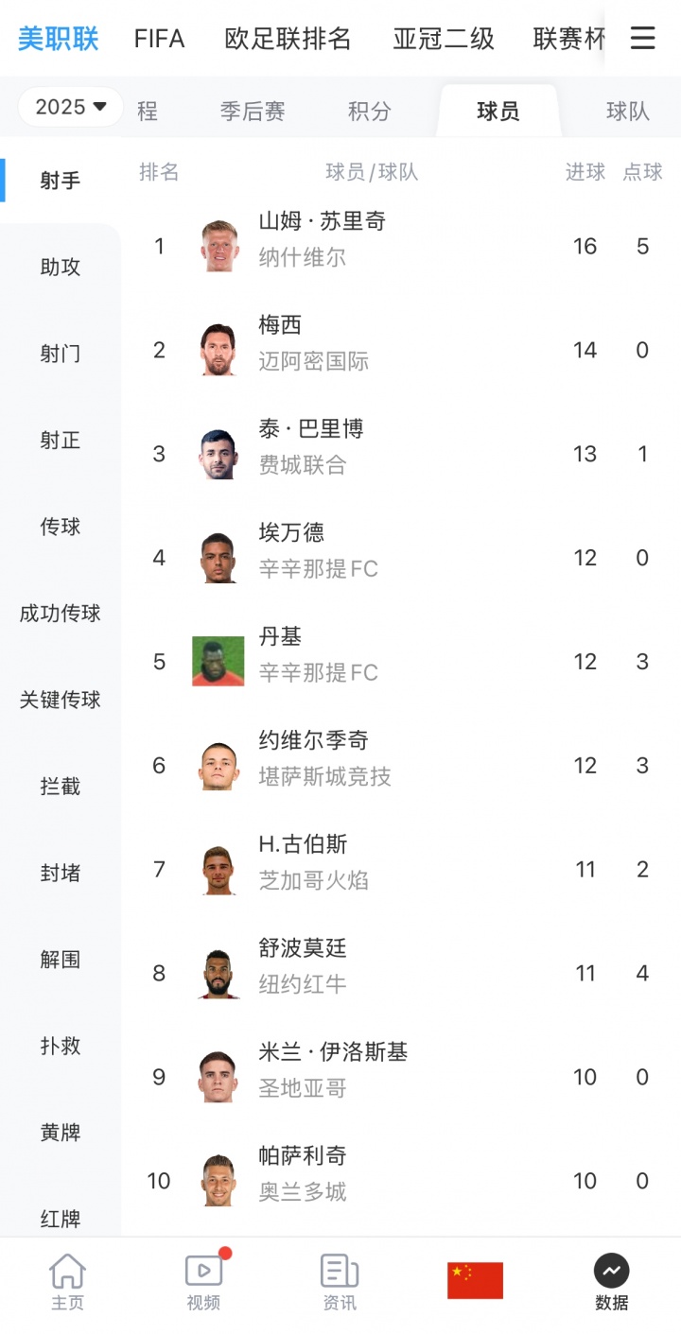This screenshot has height=1334, width=681.
Task: Select 助攻 in the left sidebar
Action: click(61, 268)
